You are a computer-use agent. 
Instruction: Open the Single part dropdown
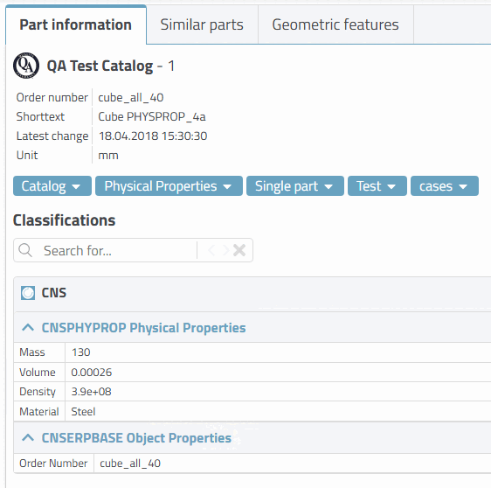(295, 186)
